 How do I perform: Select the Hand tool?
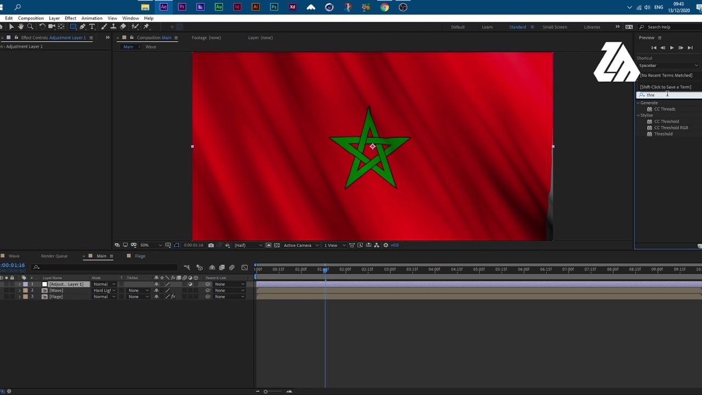tap(21, 26)
